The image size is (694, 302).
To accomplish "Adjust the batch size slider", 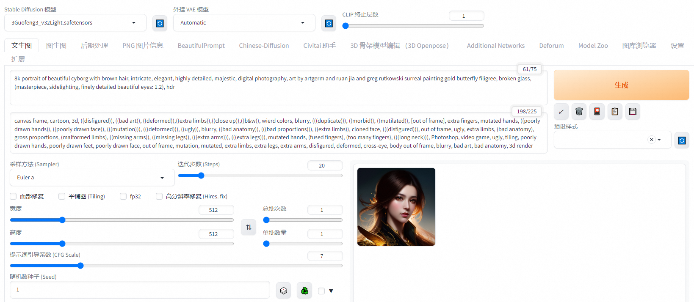I will [x=302, y=244].
